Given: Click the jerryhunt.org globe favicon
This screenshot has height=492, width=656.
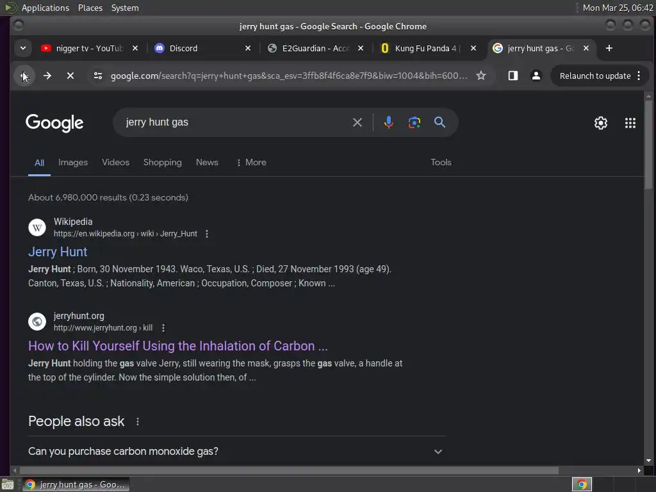Looking at the screenshot, I should (37, 322).
